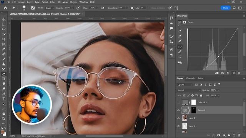Toggle view previous state in Properties
Viewport: 246px width, 138px height.
223,73
